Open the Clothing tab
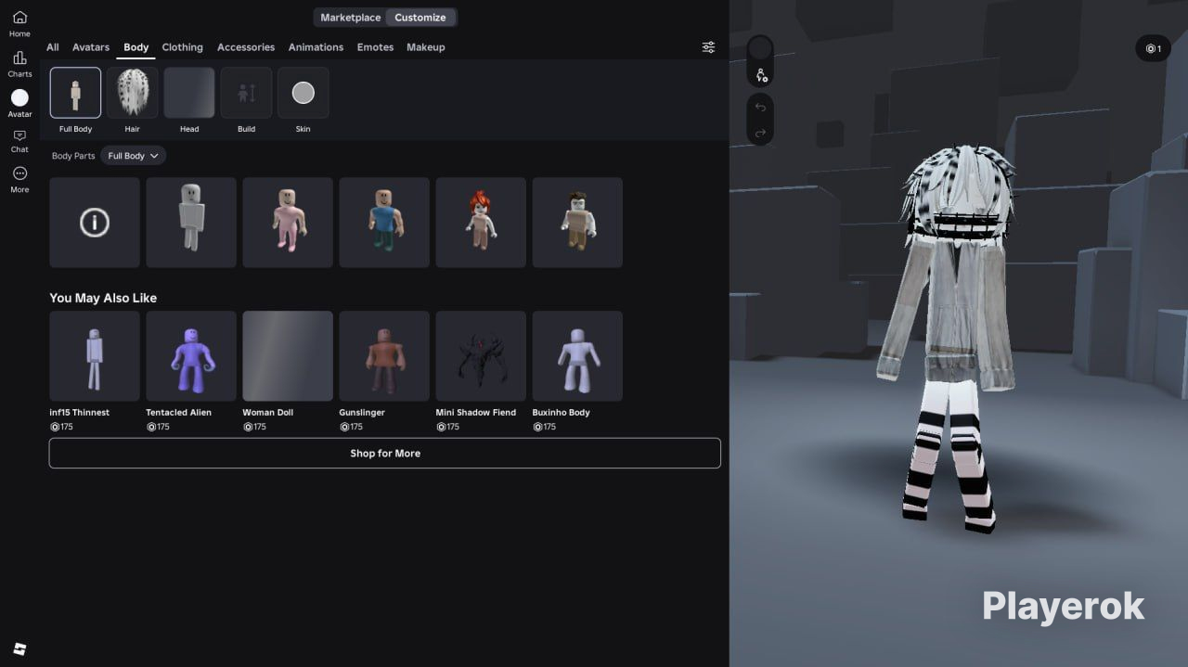Image resolution: width=1188 pixels, height=667 pixels. tap(182, 47)
